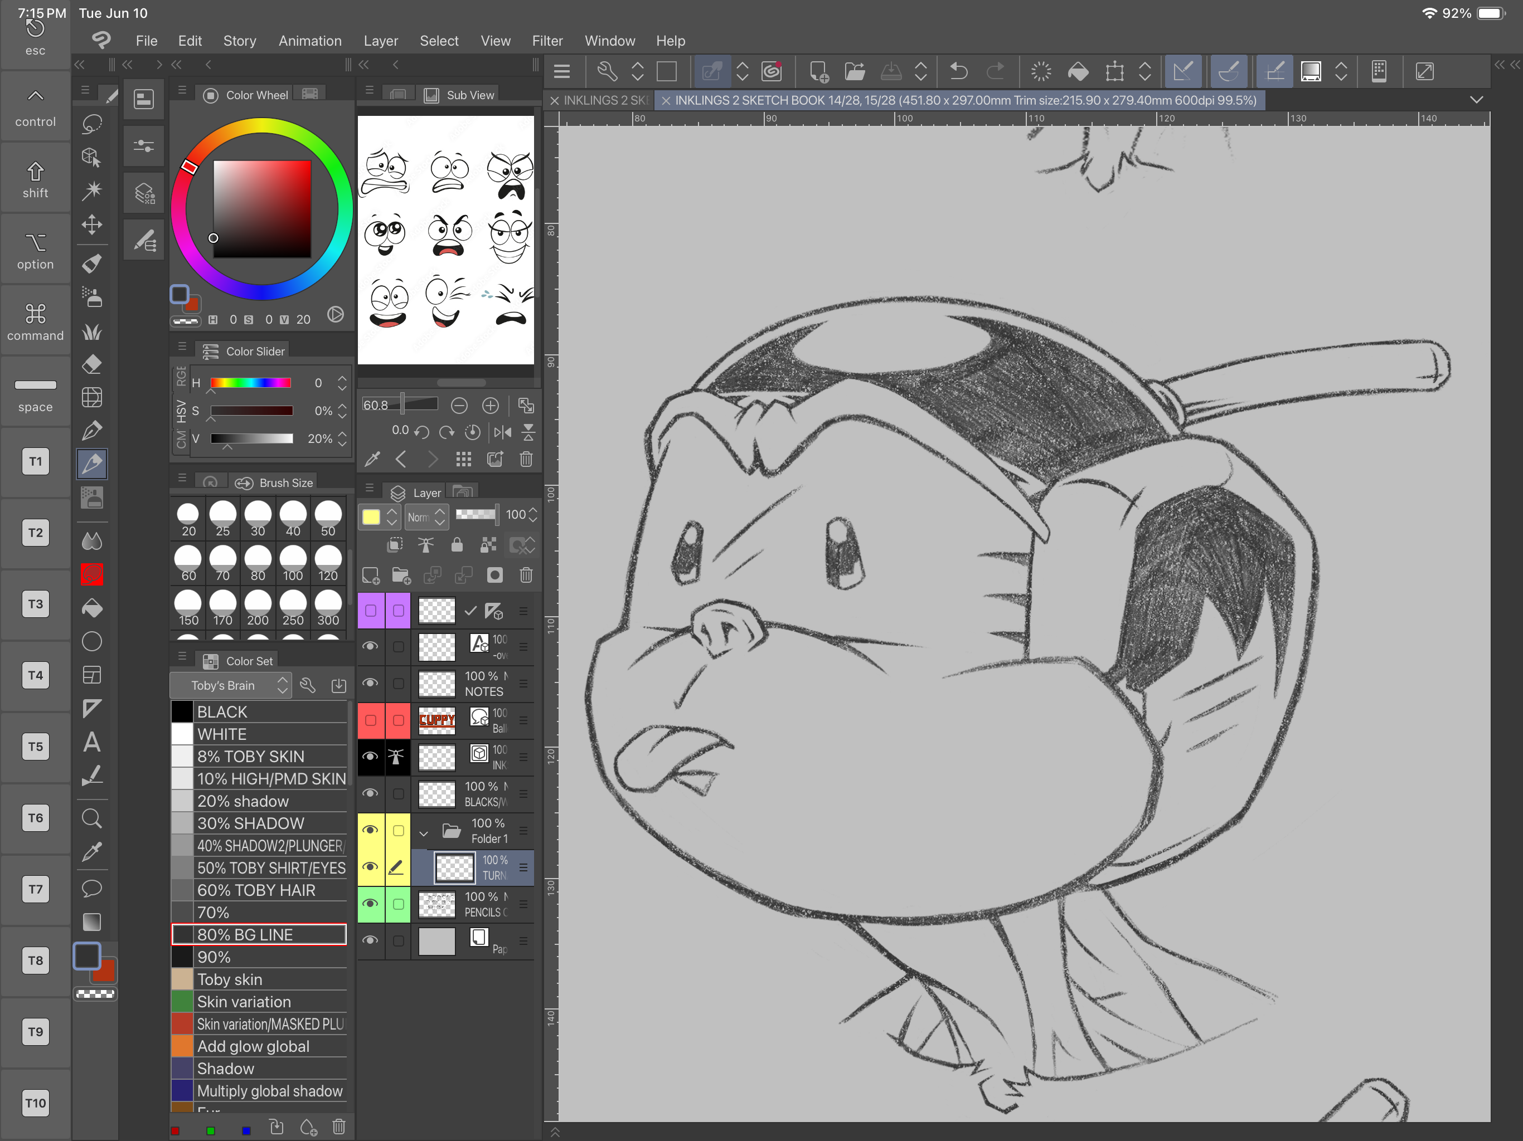Click Undo in the command bar
Viewport: 1523px width, 1141px height.
pos(958,71)
